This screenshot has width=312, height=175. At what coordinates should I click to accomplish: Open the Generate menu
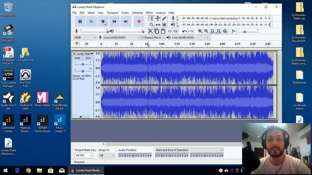137,13
